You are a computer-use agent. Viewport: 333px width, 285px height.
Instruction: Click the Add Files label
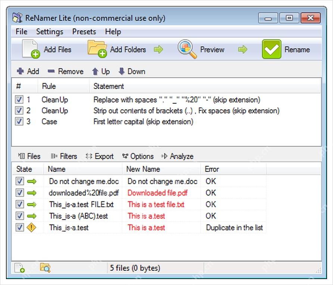57,50
